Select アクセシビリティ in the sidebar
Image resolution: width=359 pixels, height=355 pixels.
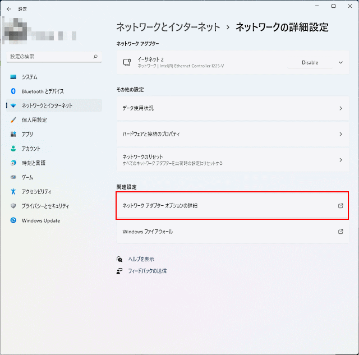pos(54,191)
